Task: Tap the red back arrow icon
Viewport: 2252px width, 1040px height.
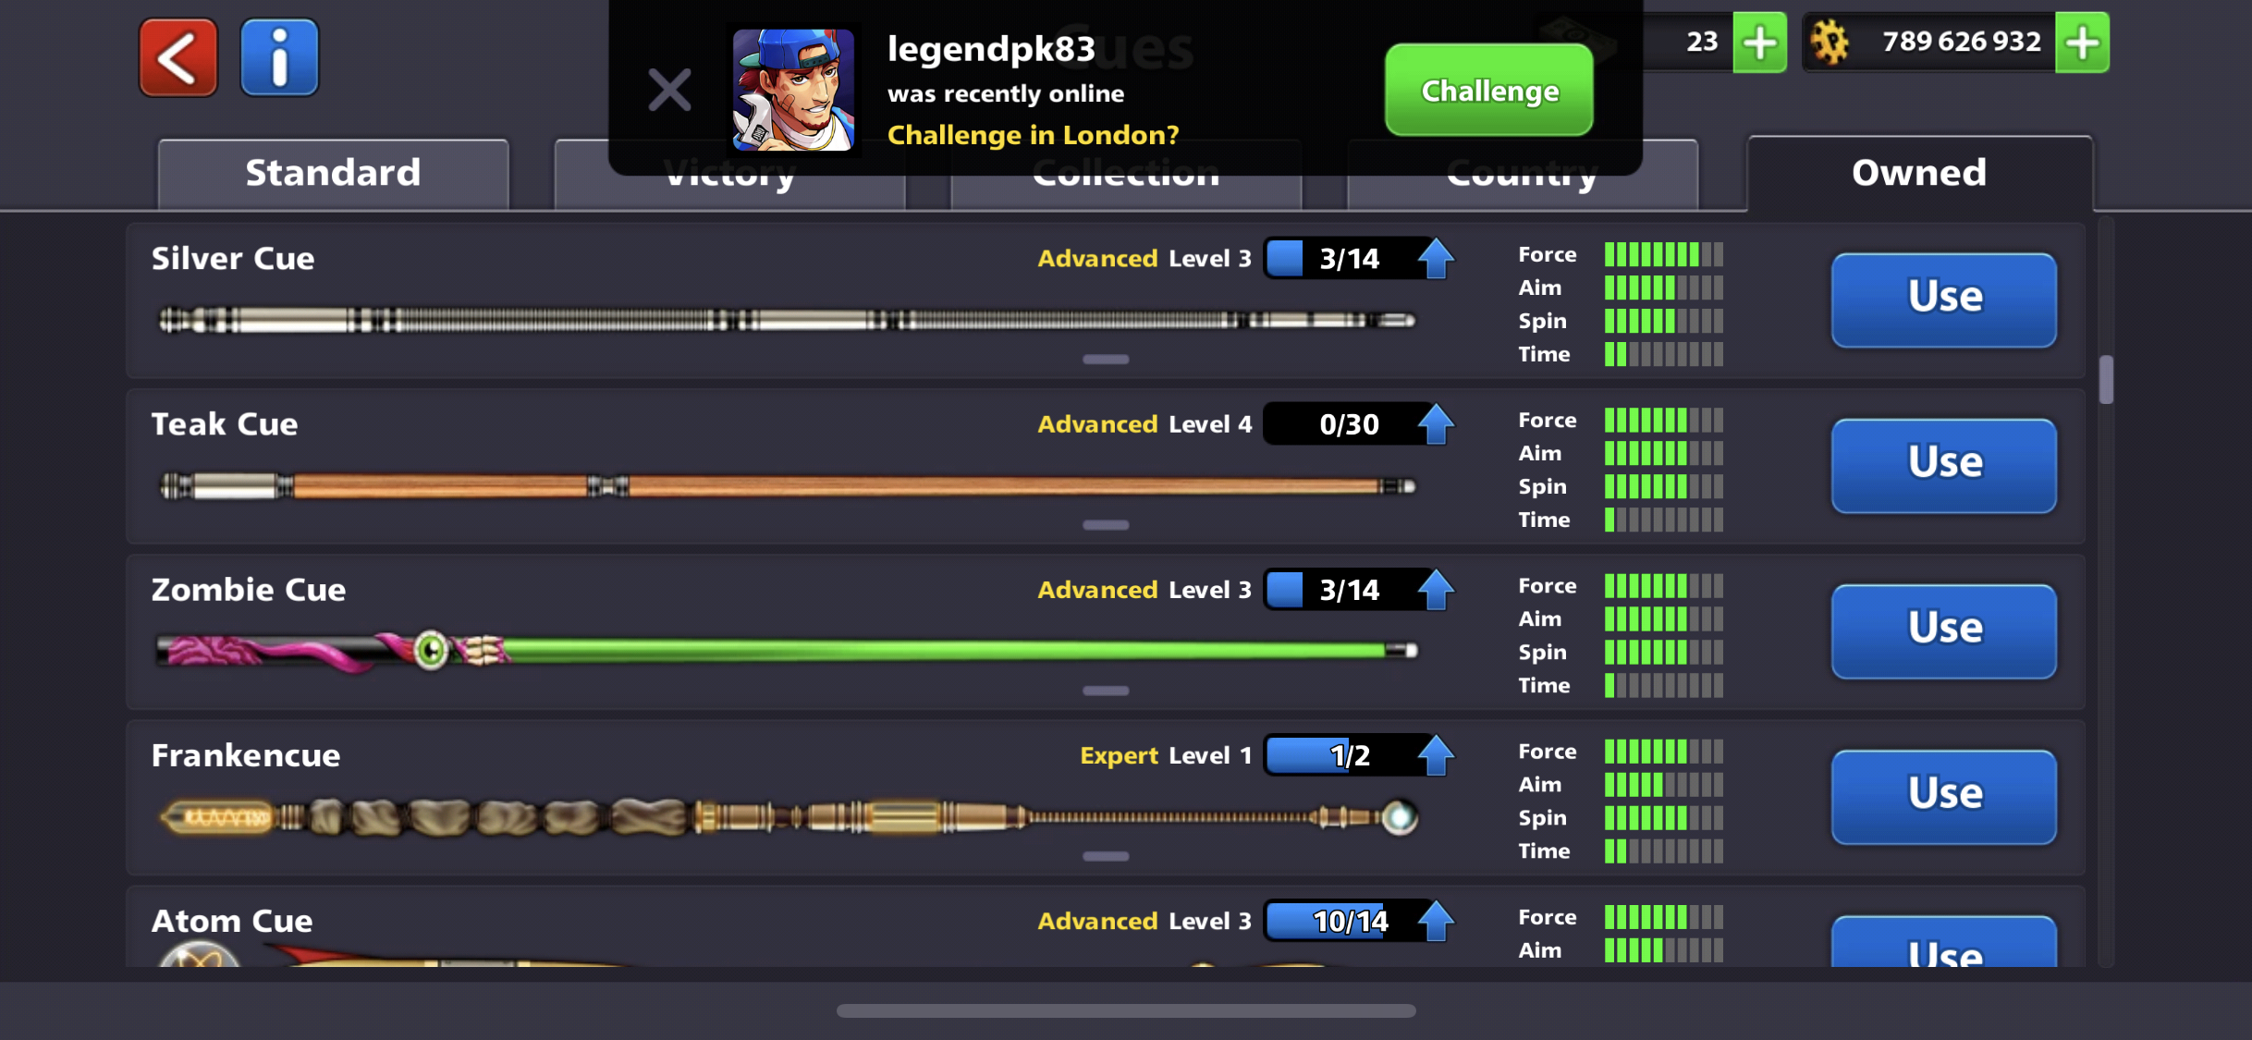Action: [178, 57]
